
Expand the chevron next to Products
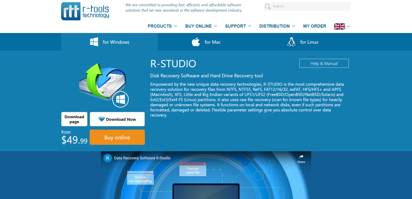coord(175,26)
